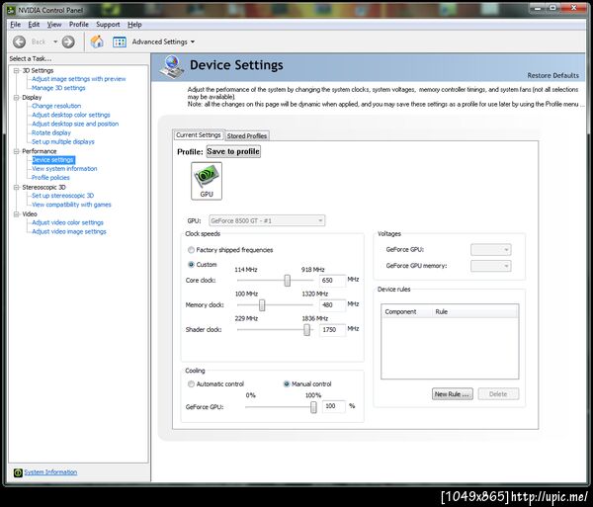This screenshot has width=593, height=507.
Task: Switch to the Stored Profiles tab
Action: coord(247,135)
